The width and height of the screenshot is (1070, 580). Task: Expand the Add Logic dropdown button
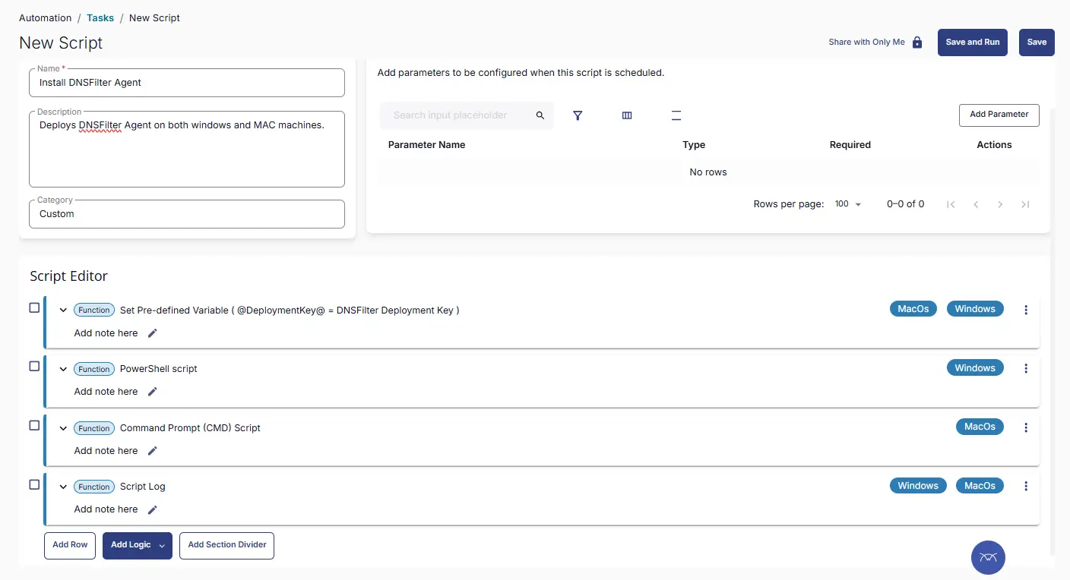click(162, 546)
